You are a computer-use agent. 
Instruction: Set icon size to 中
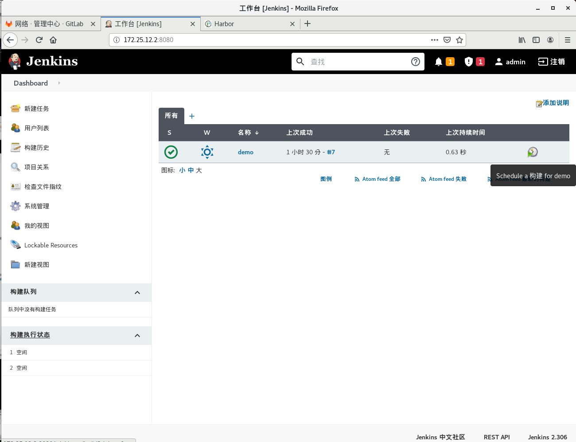point(191,170)
